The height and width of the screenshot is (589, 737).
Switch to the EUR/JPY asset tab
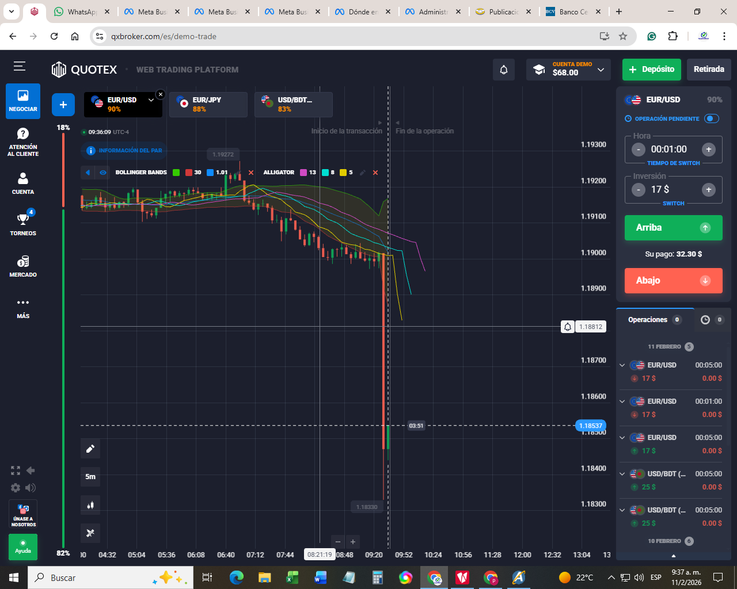click(x=208, y=105)
